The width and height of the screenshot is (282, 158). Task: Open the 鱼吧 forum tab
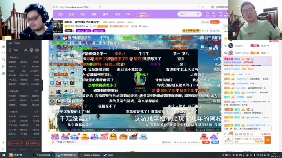pos(117,14)
